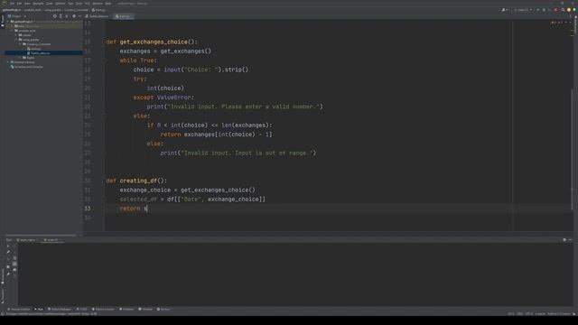The image size is (578, 325).
Task: Click the green Run button in toolbar
Action: coord(538,10)
